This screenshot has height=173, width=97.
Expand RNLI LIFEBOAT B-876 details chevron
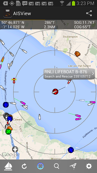(93, 74)
